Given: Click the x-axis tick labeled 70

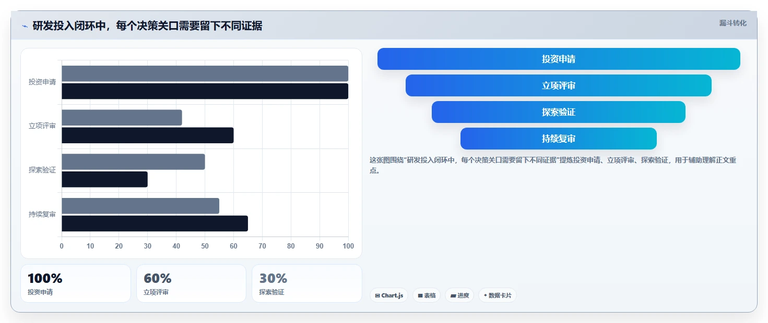Looking at the screenshot, I should coord(262,246).
